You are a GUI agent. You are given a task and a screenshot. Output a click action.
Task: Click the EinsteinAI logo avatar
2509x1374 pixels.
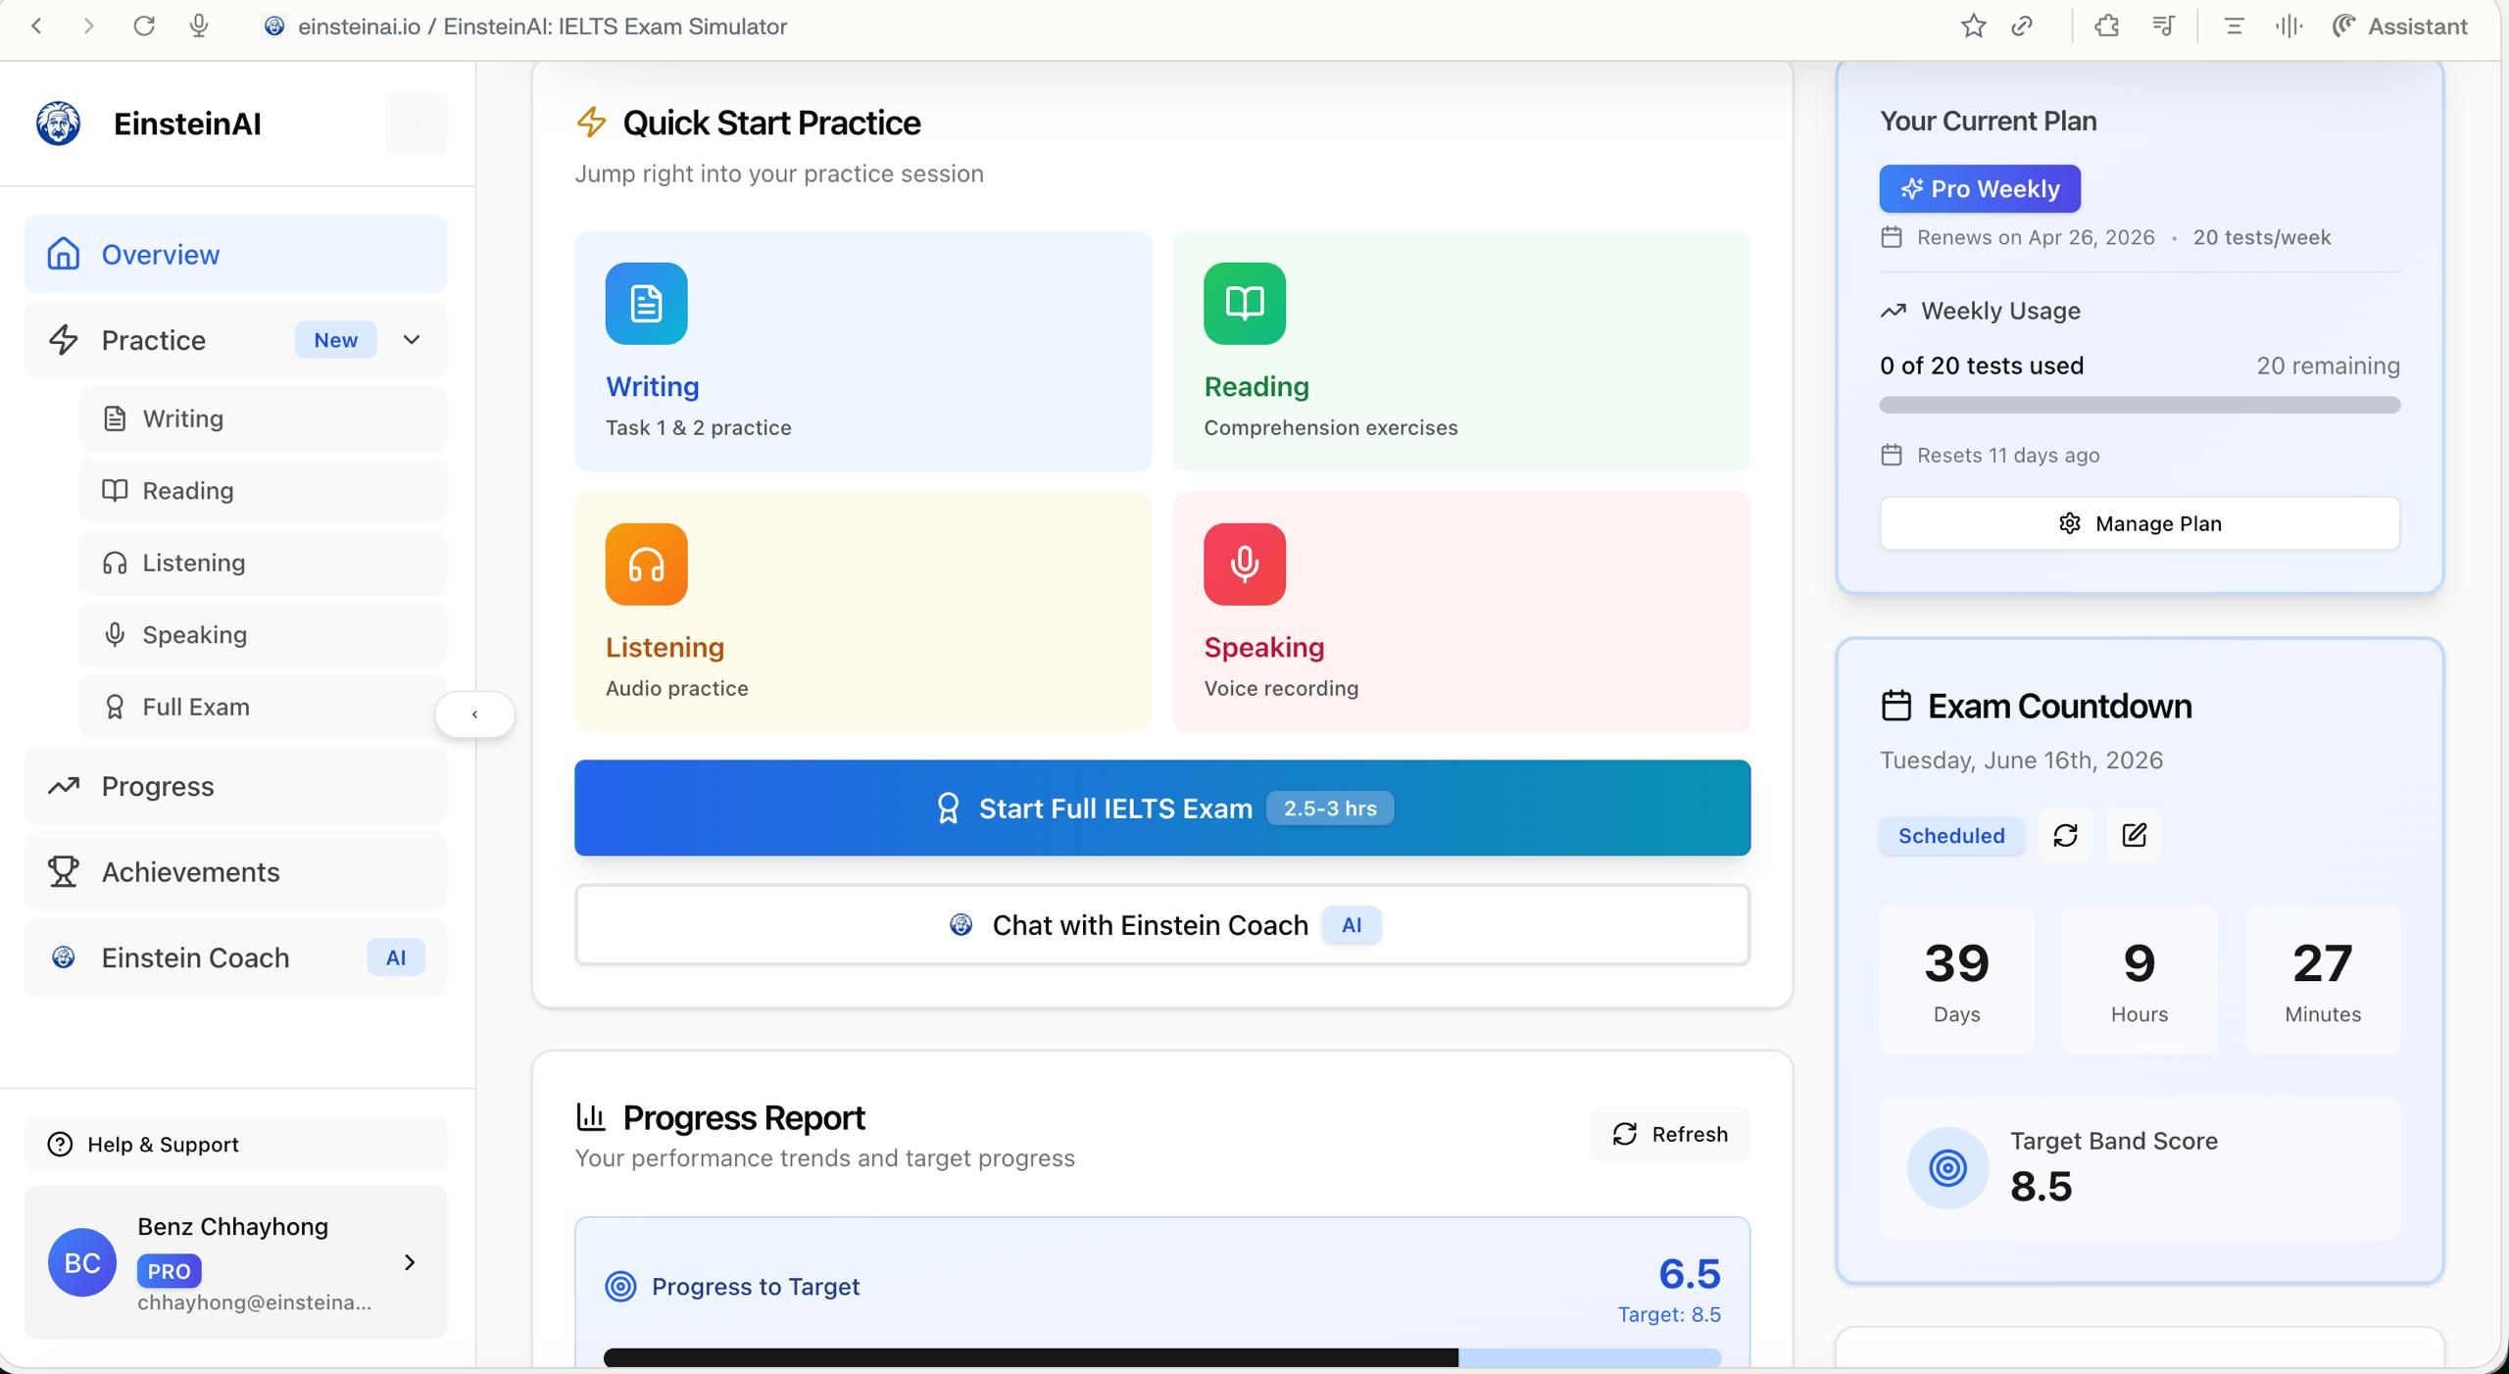click(59, 123)
